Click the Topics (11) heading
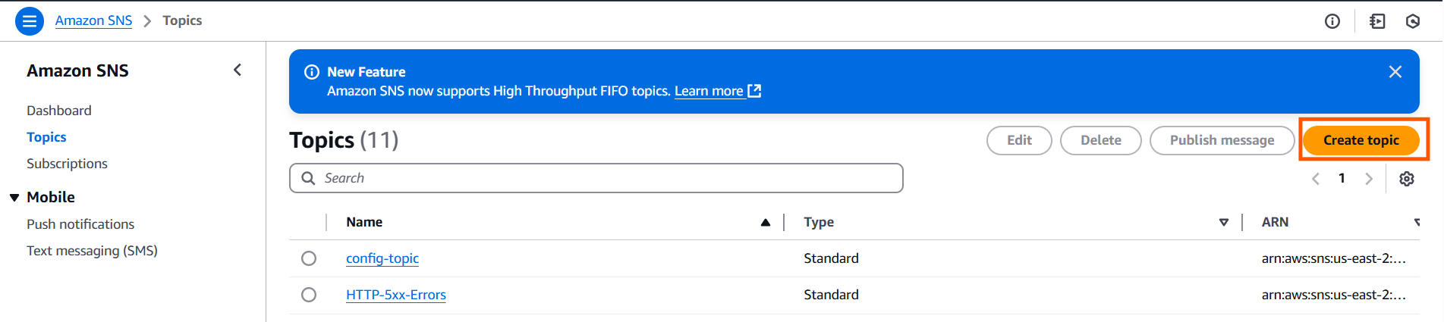Screen dimensions: 1444x322 [344, 140]
